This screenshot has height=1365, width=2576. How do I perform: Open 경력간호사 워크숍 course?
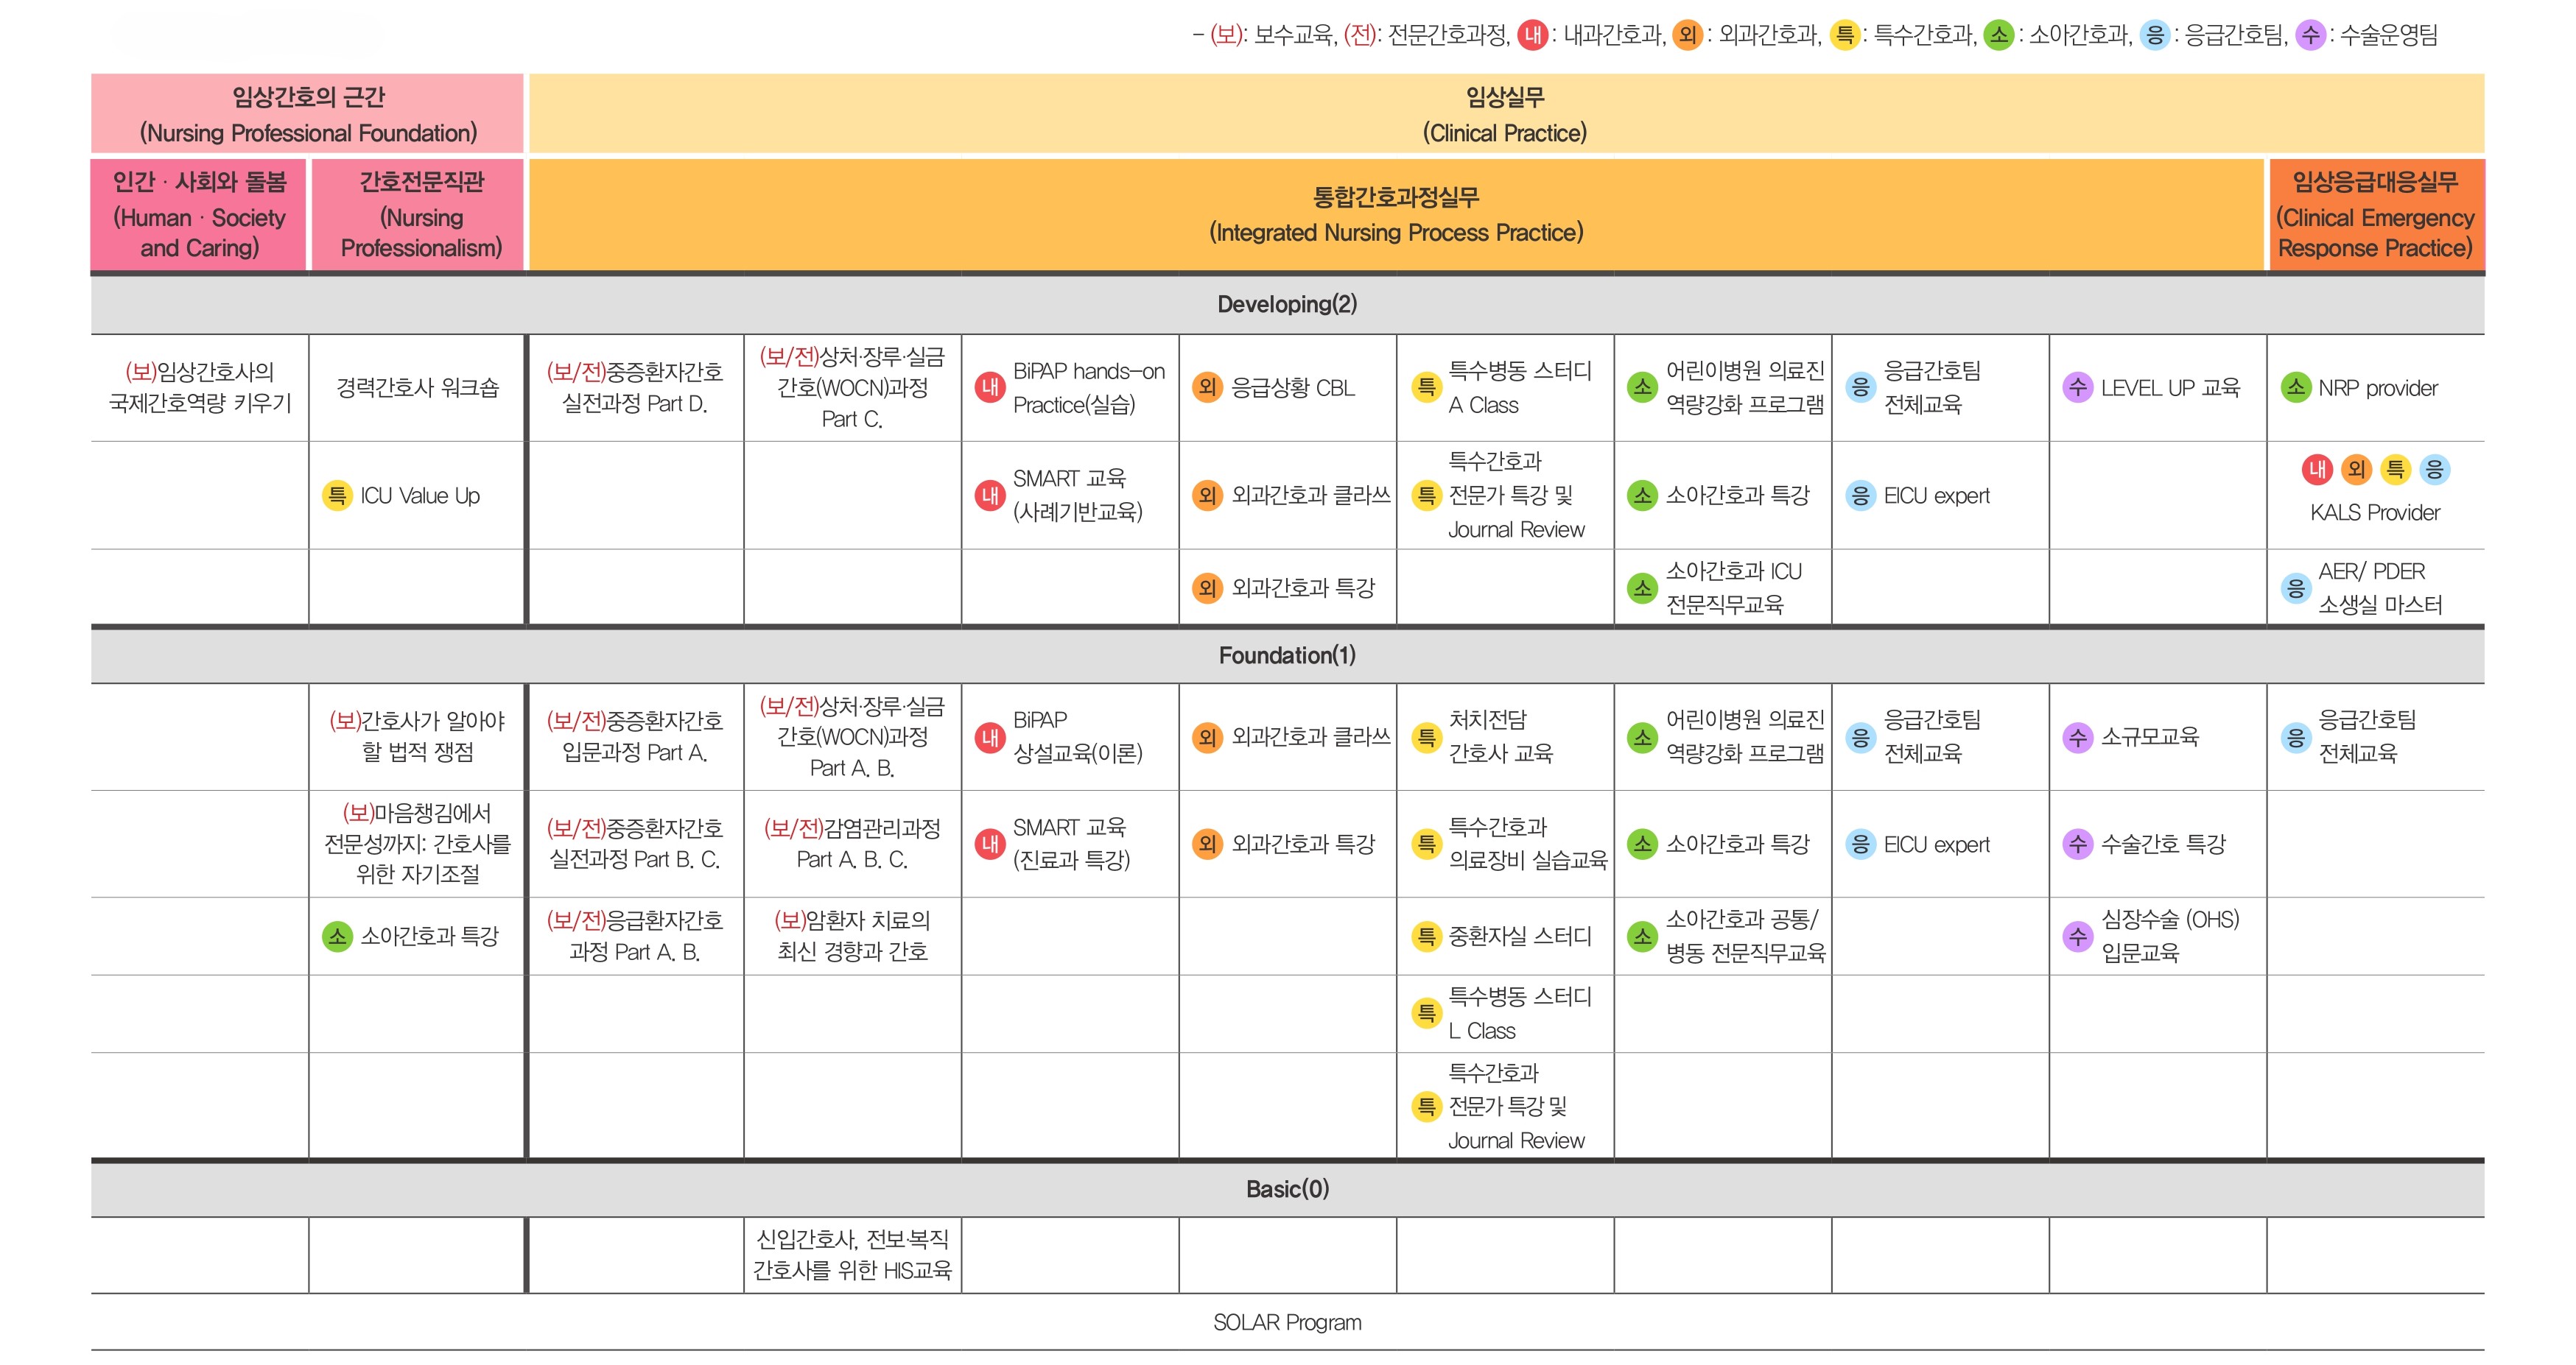tap(417, 388)
